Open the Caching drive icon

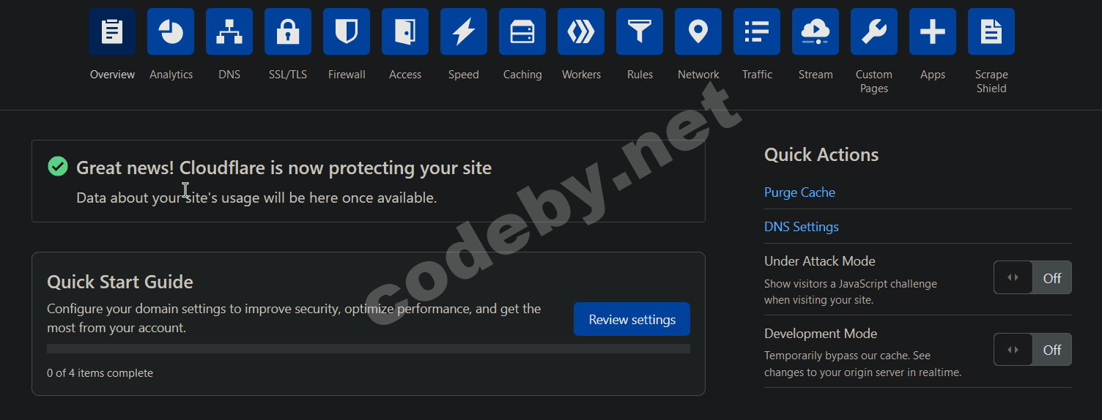pos(522,31)
